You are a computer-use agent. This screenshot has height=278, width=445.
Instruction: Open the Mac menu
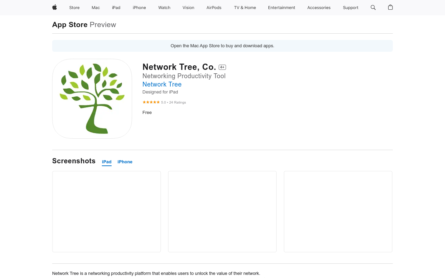click(x=96, y=8)
